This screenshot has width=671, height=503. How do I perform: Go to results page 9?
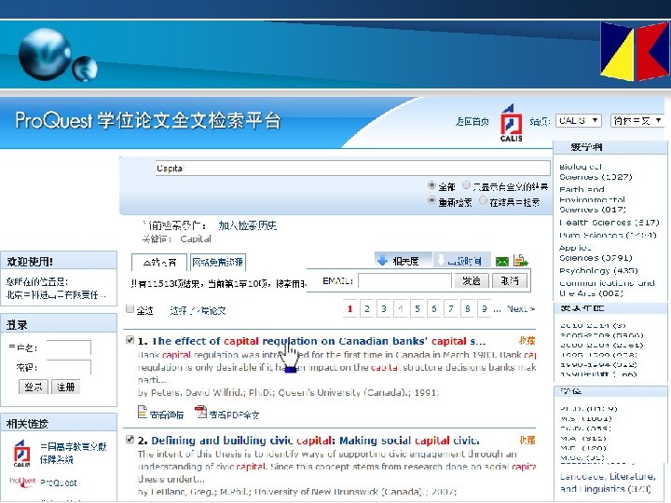pyautogui.click(x=484, y=308)
